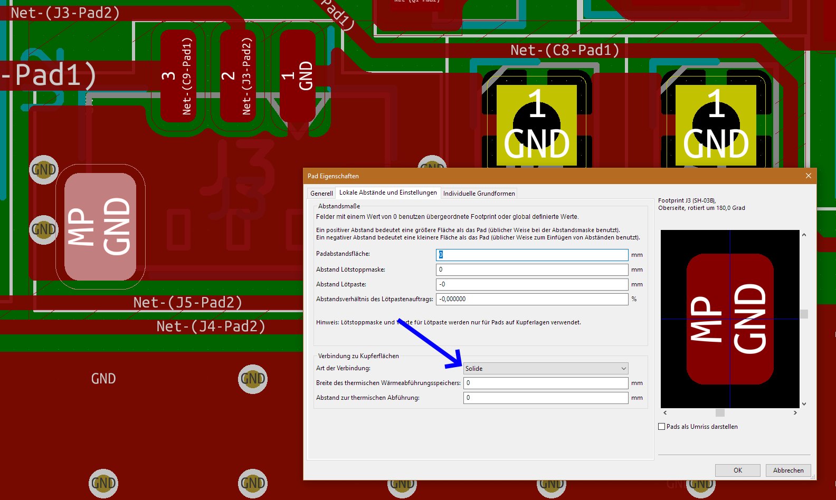Viewport: 836px width, 500px height.
Task: Select the highlighted MP GND pad on board
Action: (100, 227)
